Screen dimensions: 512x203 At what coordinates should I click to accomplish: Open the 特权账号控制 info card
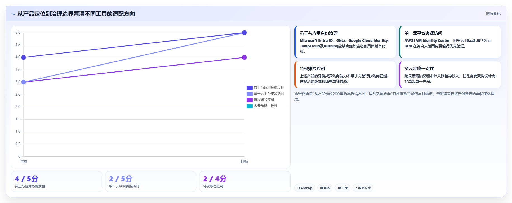(345, 74)
